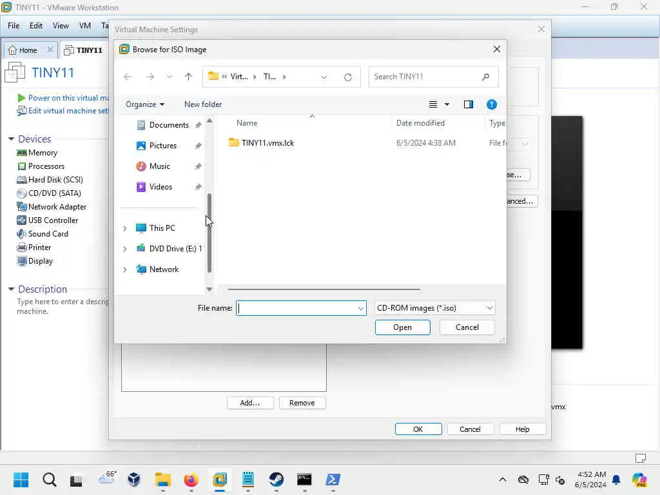This screenshot has height=495, width=660.
Task: Go back using the file dialog's Back arrow
Action: [x=128, y=77]
